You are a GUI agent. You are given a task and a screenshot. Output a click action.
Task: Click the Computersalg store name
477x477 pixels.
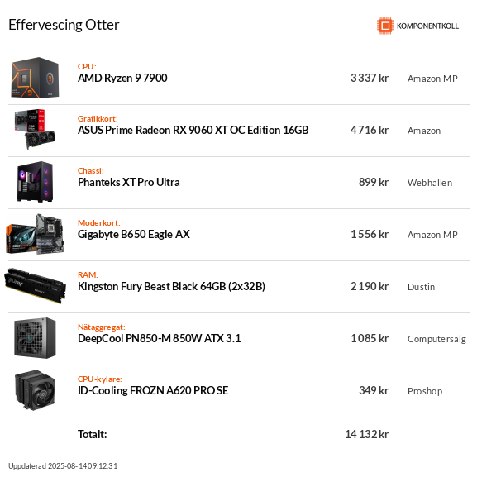pyautogui.click(x=436, y=339)
